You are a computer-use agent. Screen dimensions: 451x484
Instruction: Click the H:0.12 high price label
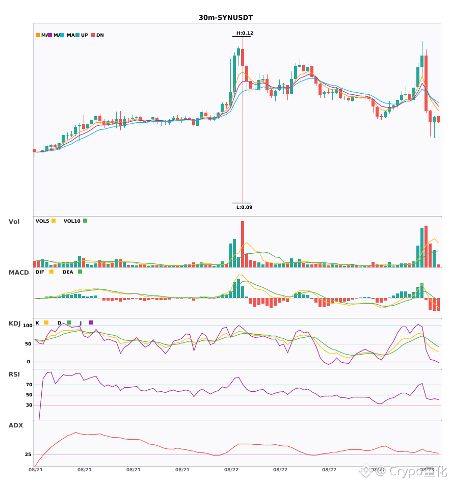[x=245, y=33]
